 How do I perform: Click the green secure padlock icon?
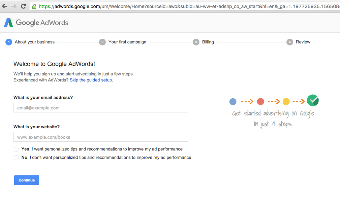pos(34,6)
